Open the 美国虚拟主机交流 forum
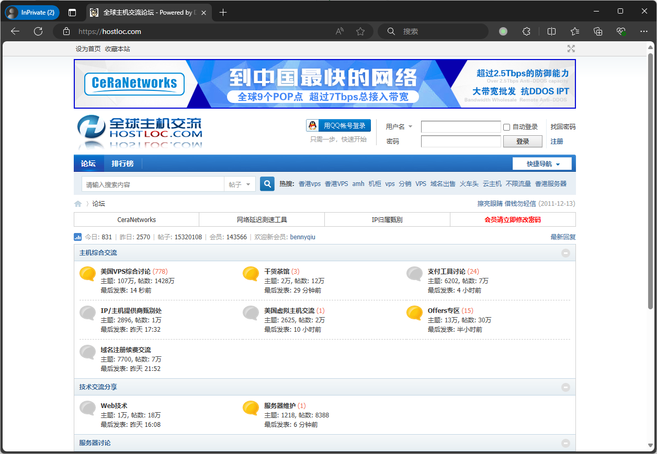The height and width of the screenshot is (454, 657). tap(289, 311)
